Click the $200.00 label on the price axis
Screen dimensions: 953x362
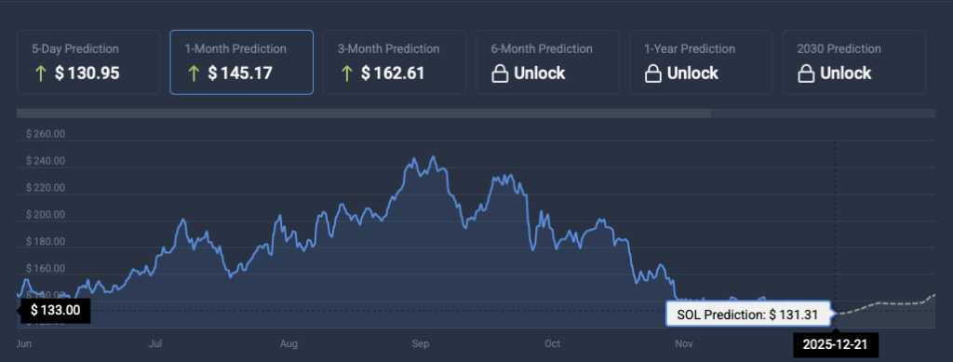46,214
